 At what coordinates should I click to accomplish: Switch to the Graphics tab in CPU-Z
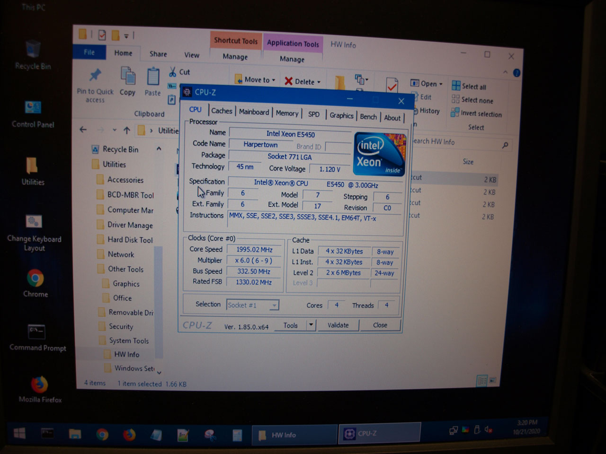(341, 115)
